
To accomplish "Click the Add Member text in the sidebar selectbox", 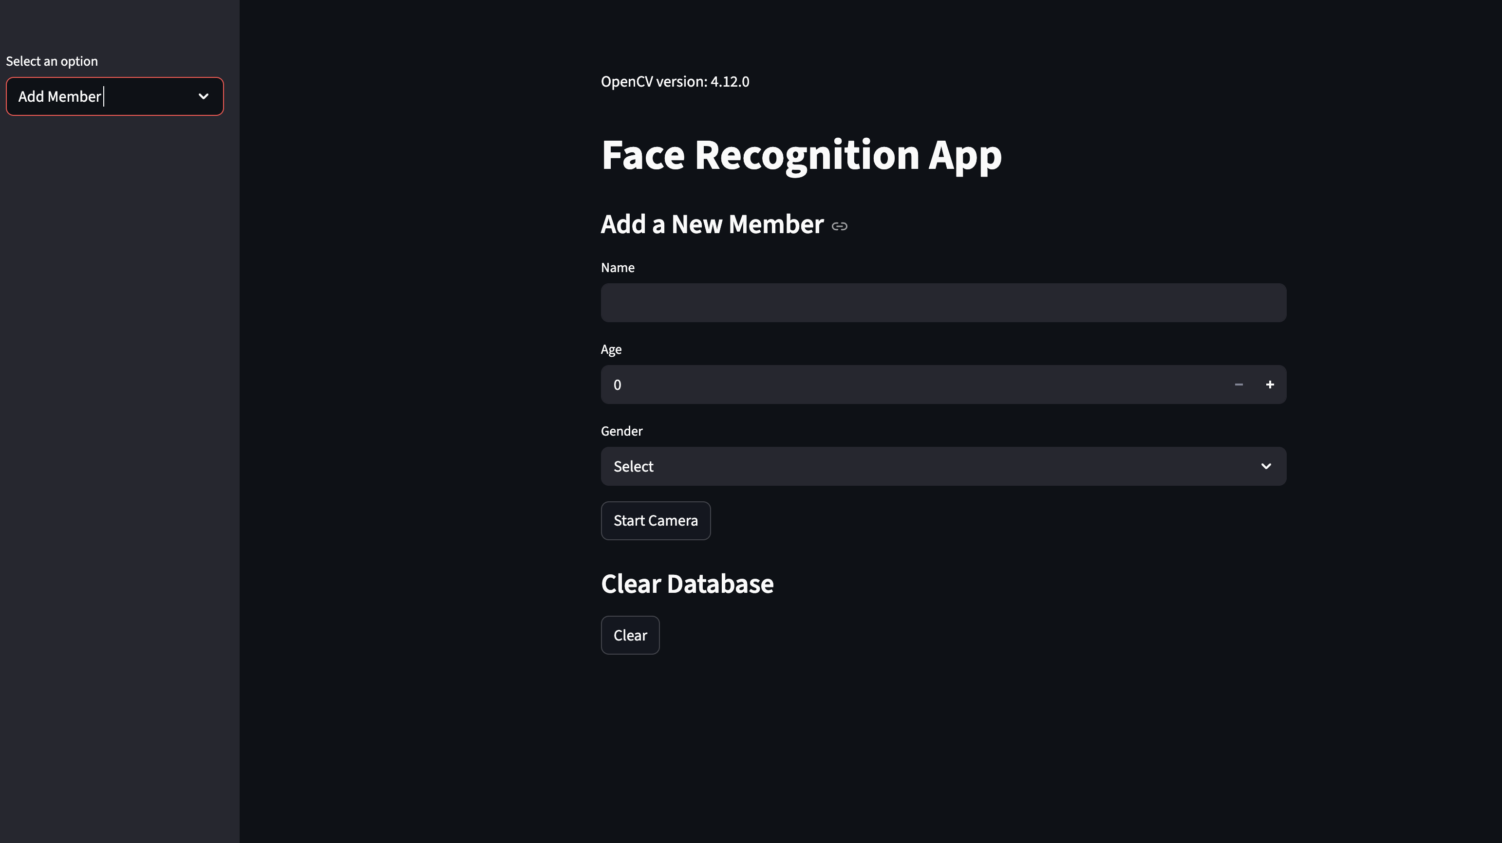I will 59,96.
